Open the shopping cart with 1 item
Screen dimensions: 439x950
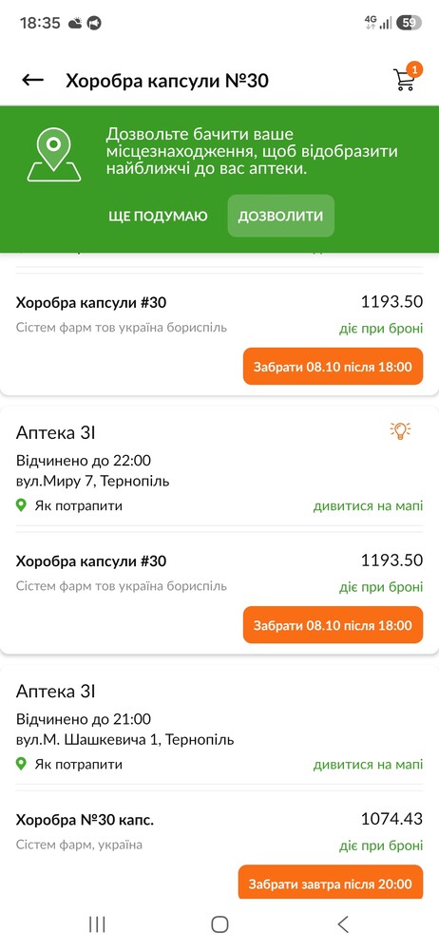pyautogui.click(x=405, y=79)
